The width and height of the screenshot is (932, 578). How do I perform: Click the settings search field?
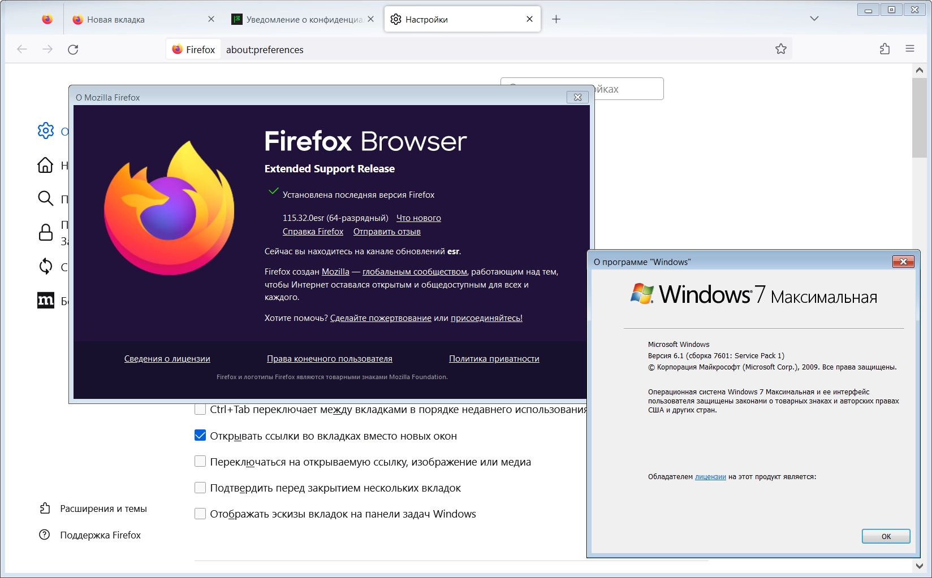click(628, 89)
